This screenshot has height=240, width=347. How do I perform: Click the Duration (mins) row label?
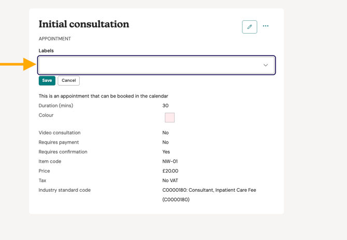click(x=56, y=106)
